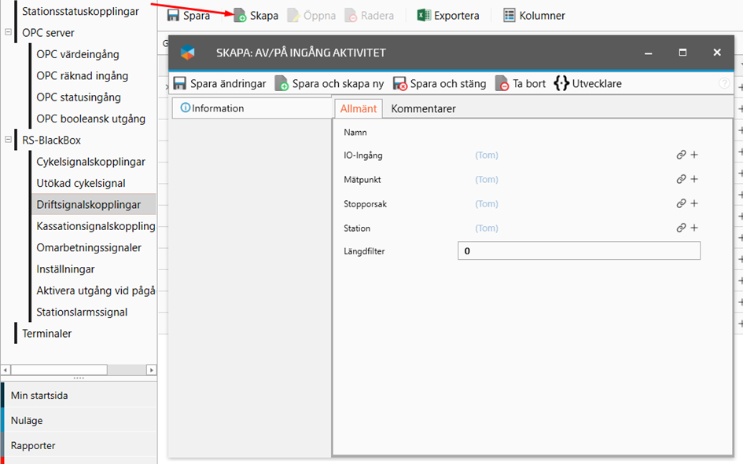Click the plus icon next to Mätpunkt
Viewport: 743px width, 464px height.
point(694,180)
